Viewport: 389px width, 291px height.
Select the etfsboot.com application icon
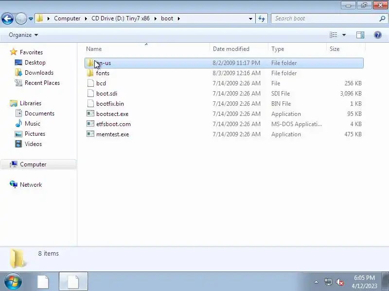click(x=90, y=124)
